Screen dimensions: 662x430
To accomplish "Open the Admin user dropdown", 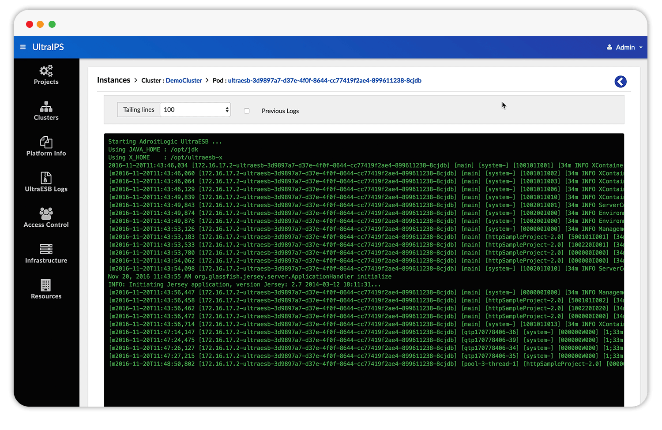I will tap(625, 47).
